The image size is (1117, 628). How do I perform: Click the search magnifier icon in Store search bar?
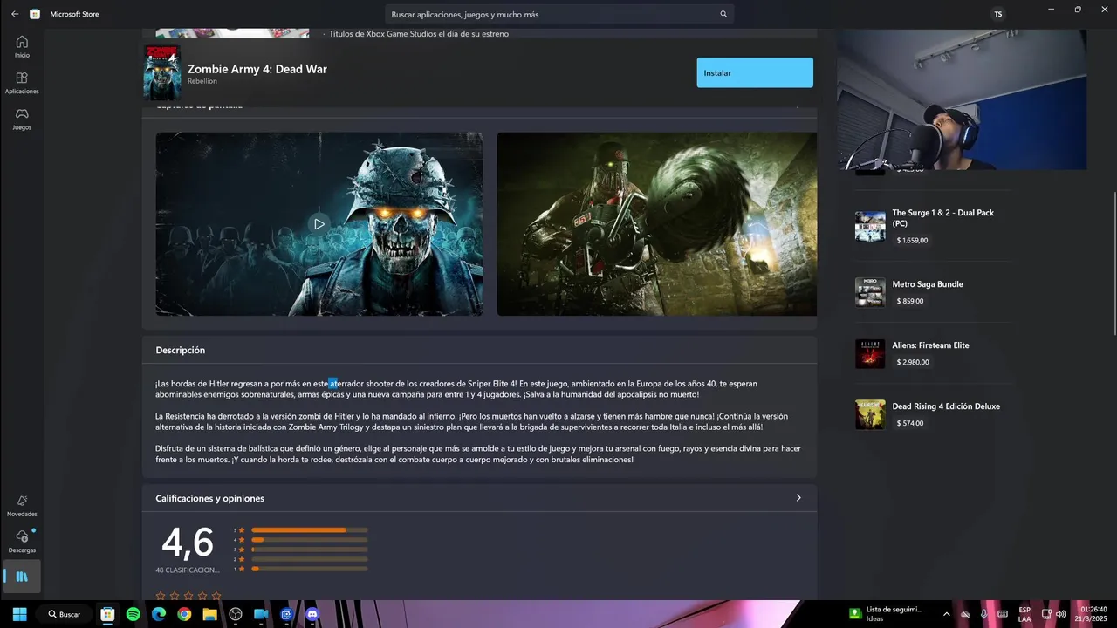(723, 15)
